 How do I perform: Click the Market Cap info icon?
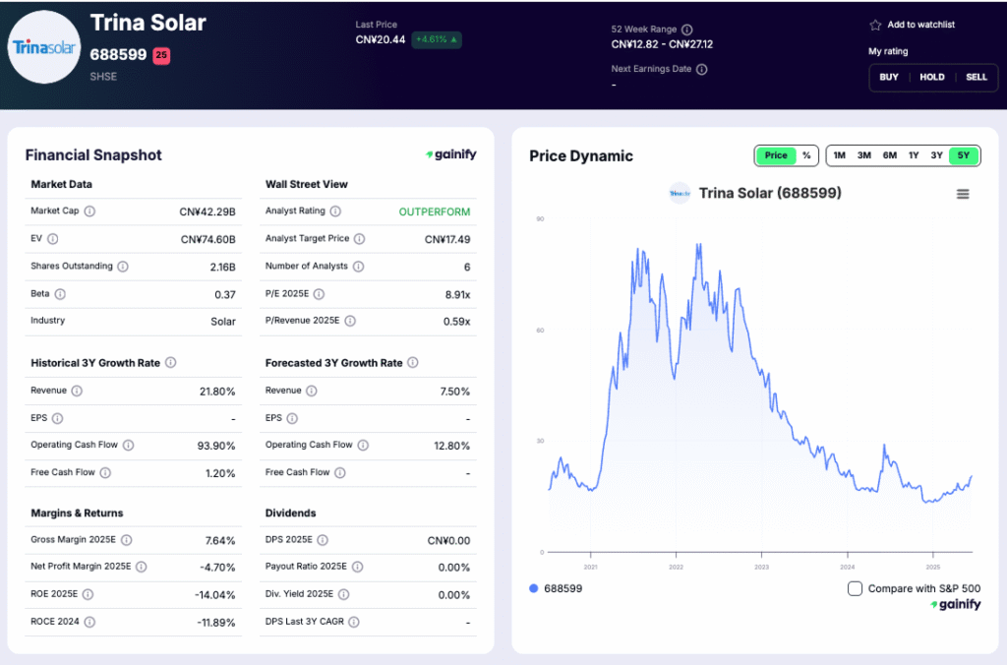[x=89, y=211]
